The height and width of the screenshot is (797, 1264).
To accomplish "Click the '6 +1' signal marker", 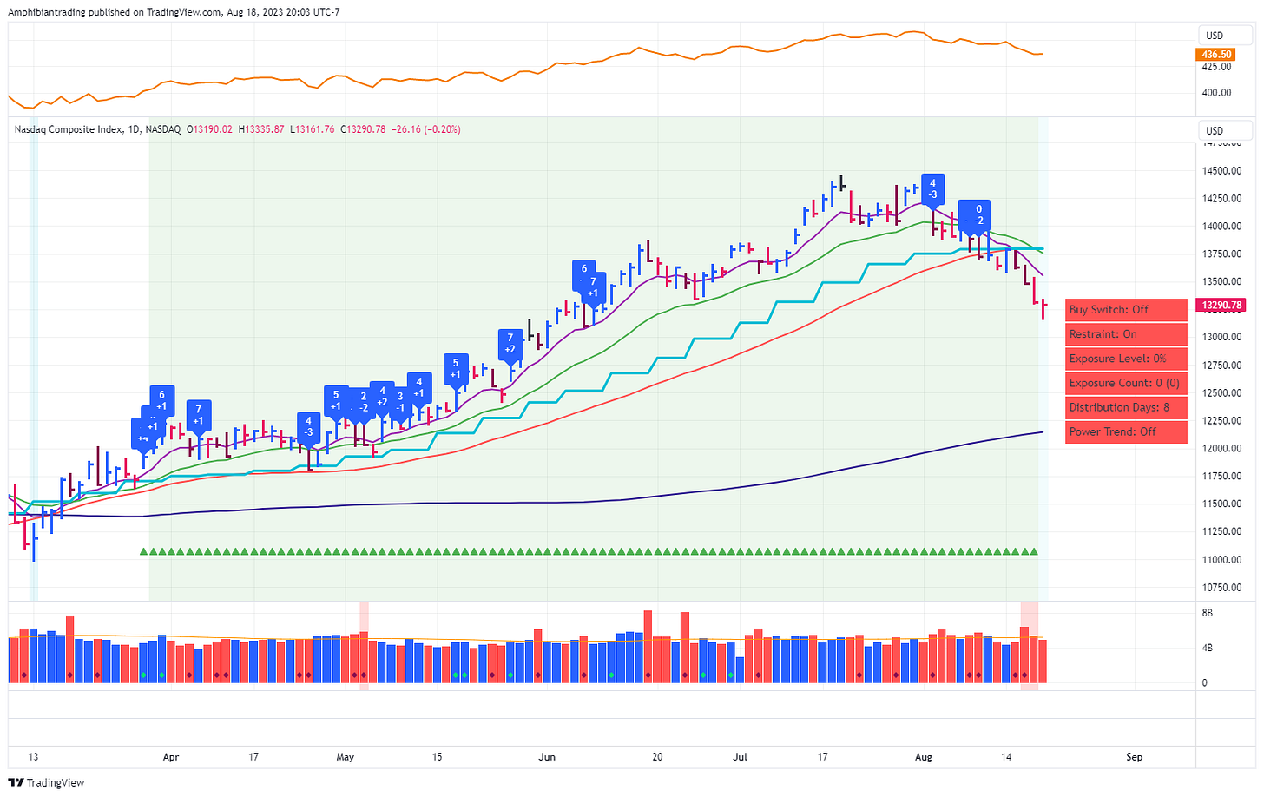I will click(161, 400).
